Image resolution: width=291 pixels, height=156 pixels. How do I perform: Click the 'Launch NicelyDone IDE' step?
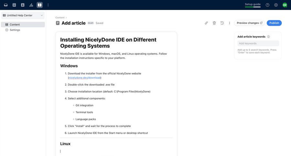[108, 133]
